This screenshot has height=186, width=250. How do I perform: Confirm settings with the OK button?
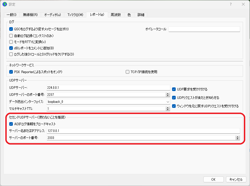pos(213,180)
